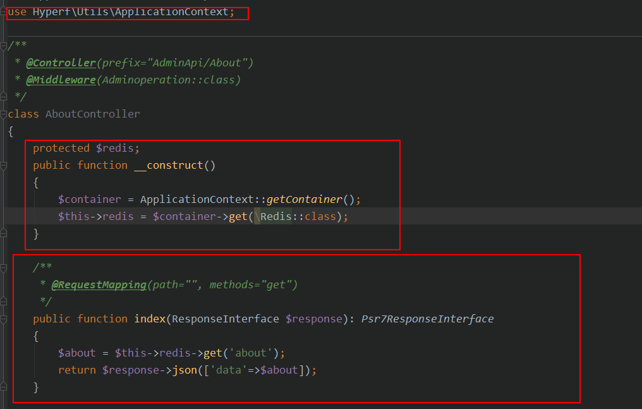
Task: Open the @Middleware annotation declaration
Action: 61,79
